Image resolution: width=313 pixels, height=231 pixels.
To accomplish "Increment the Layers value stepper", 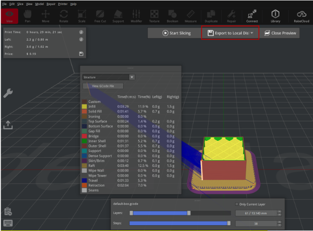I will [x=280, y=211].
